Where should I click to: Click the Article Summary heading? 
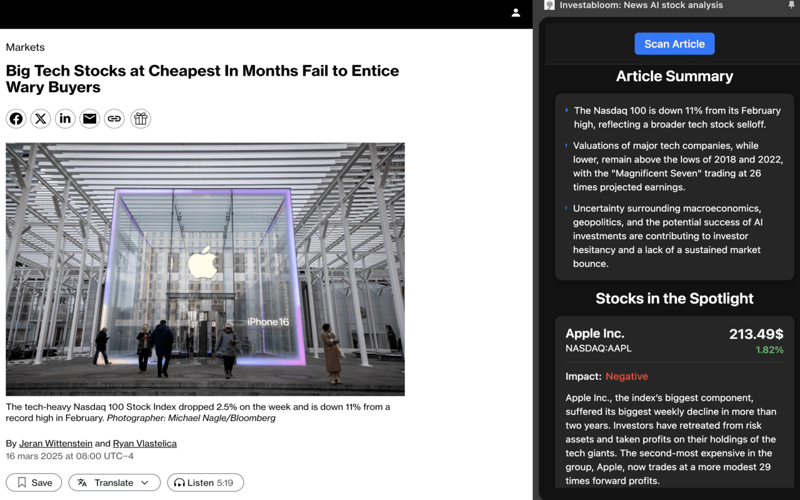pos(674,76)
